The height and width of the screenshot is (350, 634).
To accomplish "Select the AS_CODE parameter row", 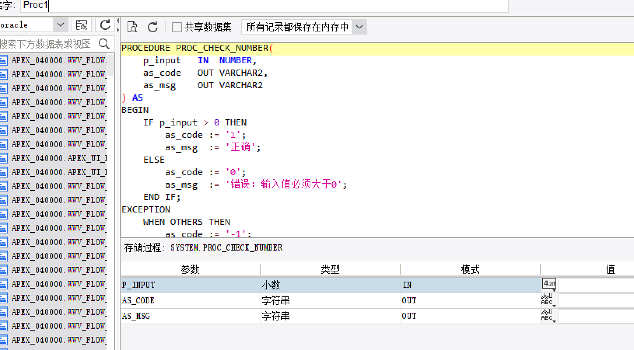I will click(191, 300).
